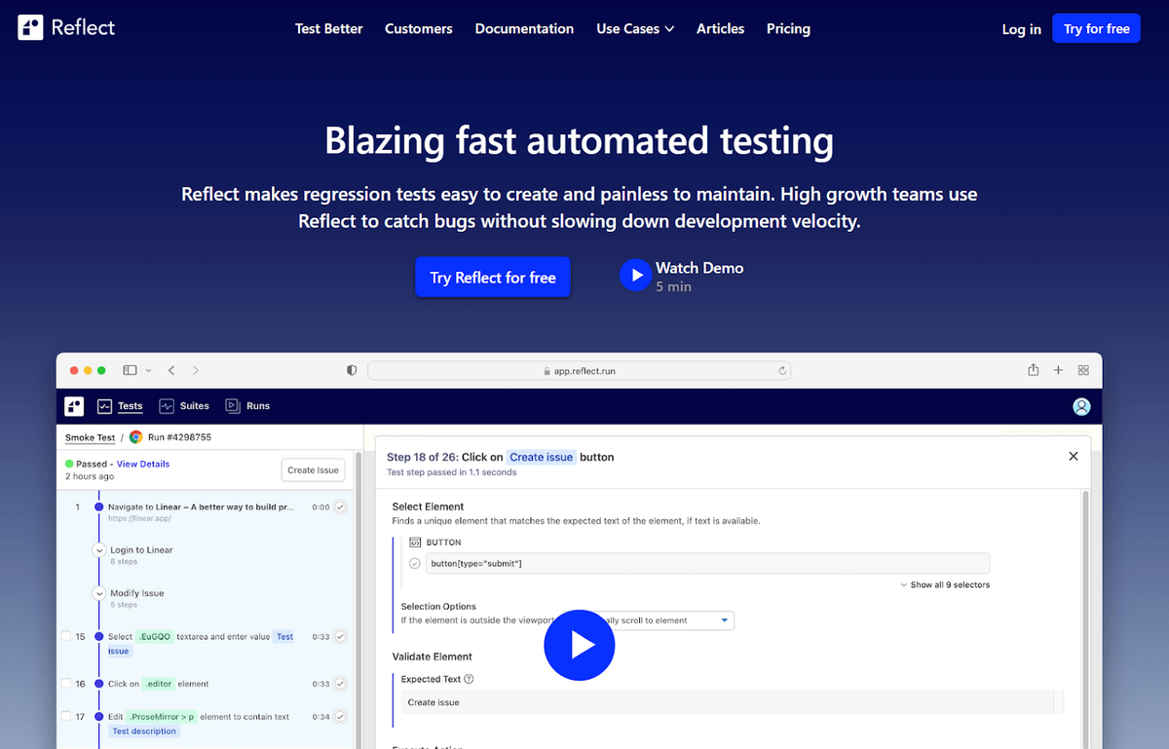Image resolution: width=1169 pixels, height=749 pixels.
Task: Open the Articles page
Action: pos(720,28)
